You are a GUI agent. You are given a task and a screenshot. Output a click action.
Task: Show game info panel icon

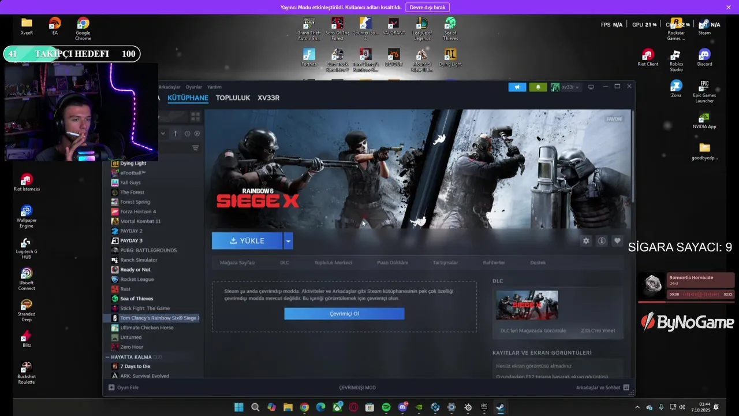click(x=602, y=241)
